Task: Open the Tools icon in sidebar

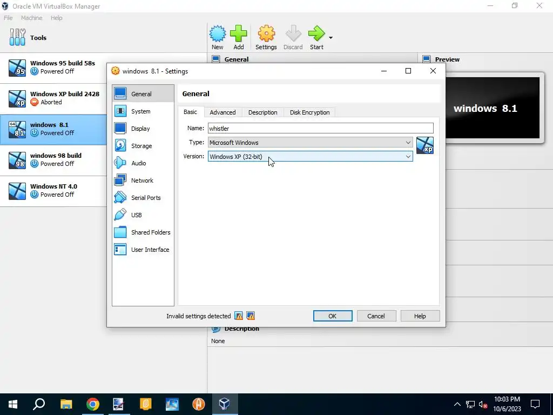Action: [18, 37]
